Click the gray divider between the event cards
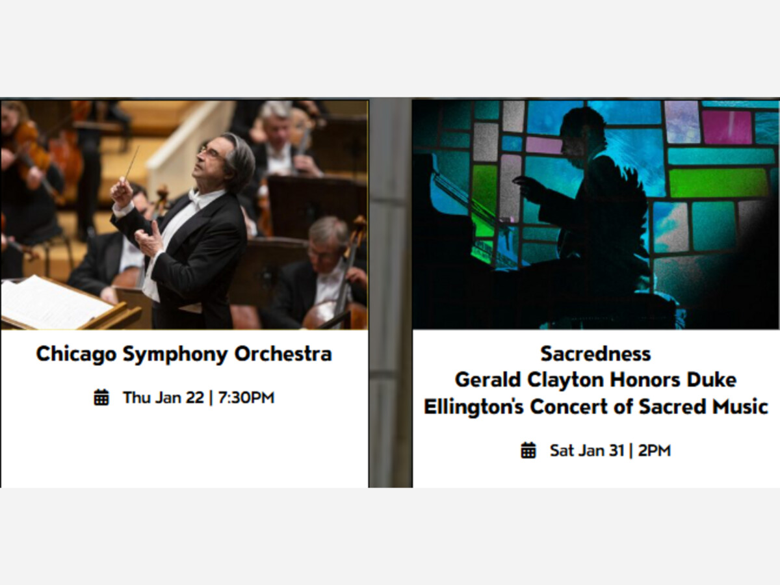The height and width of the screenshot is (585, 780). pyautogui.click(x=390, y=292)
